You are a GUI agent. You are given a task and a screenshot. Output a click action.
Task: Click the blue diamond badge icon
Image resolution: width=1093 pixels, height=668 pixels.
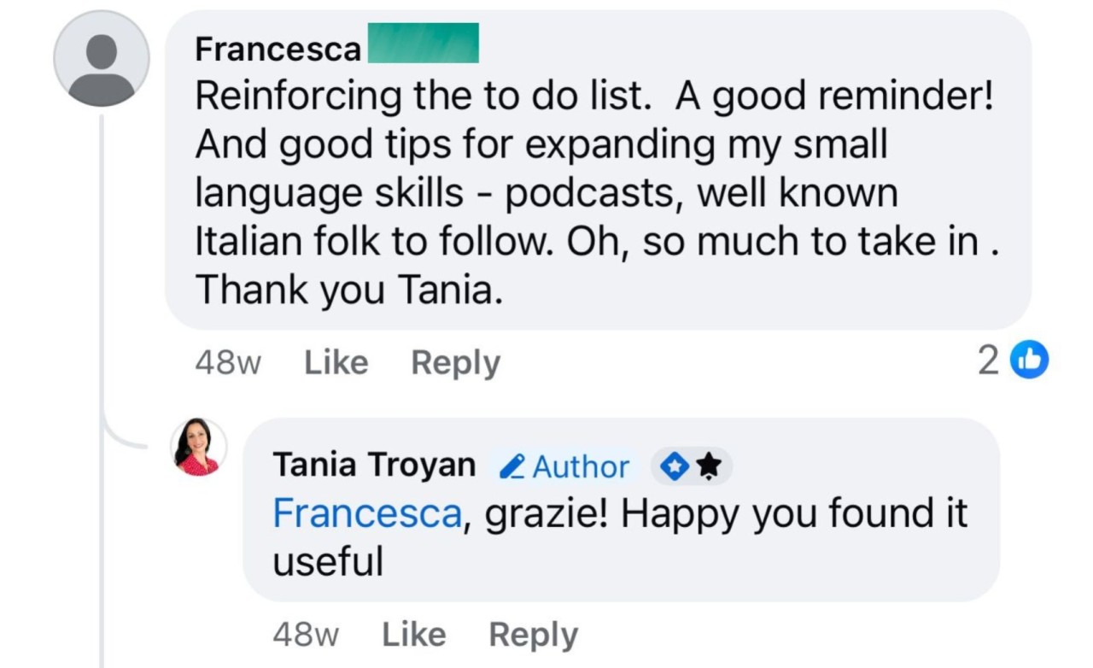(x=675, y=466)
